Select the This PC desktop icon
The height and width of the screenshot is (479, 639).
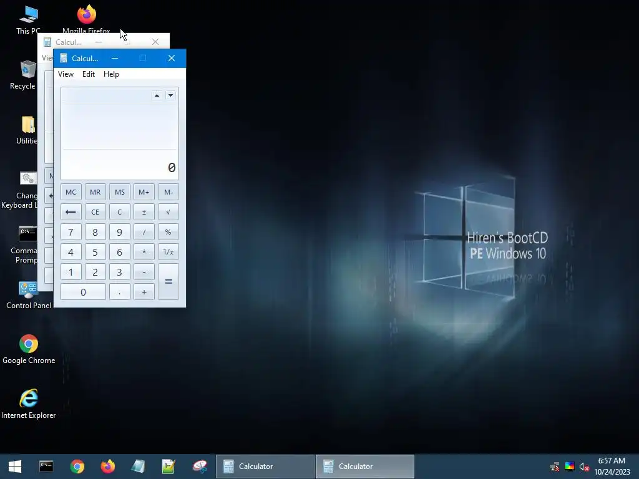[29, 19]
